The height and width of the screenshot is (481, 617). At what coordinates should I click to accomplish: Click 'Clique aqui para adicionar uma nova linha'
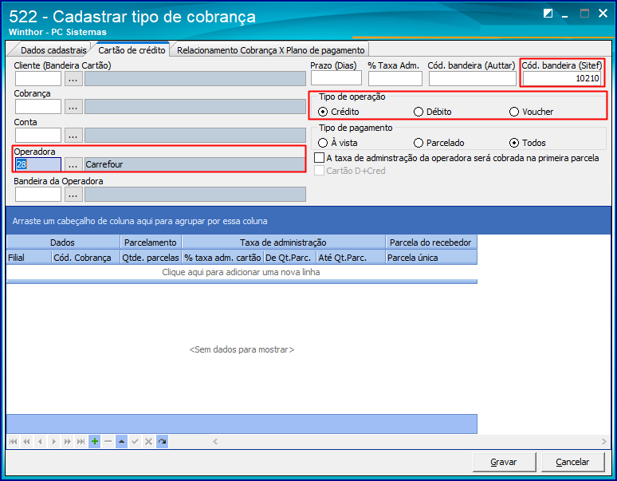pyautogui.click(x=242, y=272)
